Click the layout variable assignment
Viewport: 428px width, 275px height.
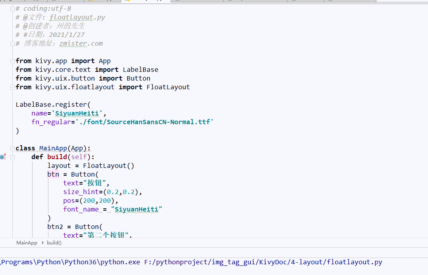[x=59, y=165]
